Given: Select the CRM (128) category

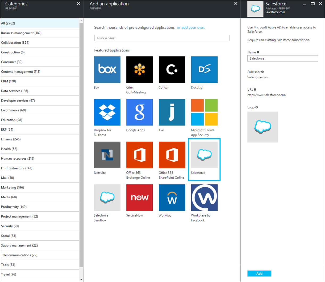Looking at the screenshot, I should (x=40, y=81).
